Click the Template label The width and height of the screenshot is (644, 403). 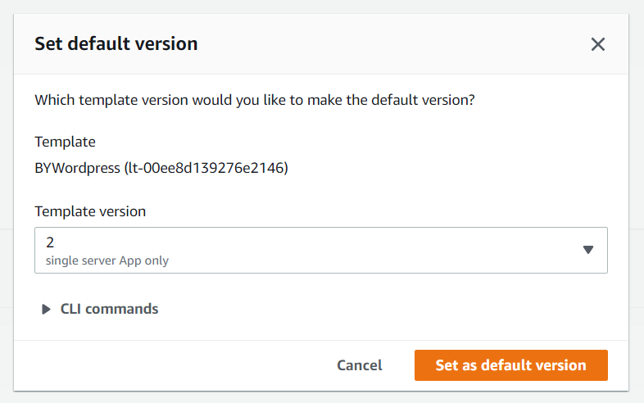[65, 142]
